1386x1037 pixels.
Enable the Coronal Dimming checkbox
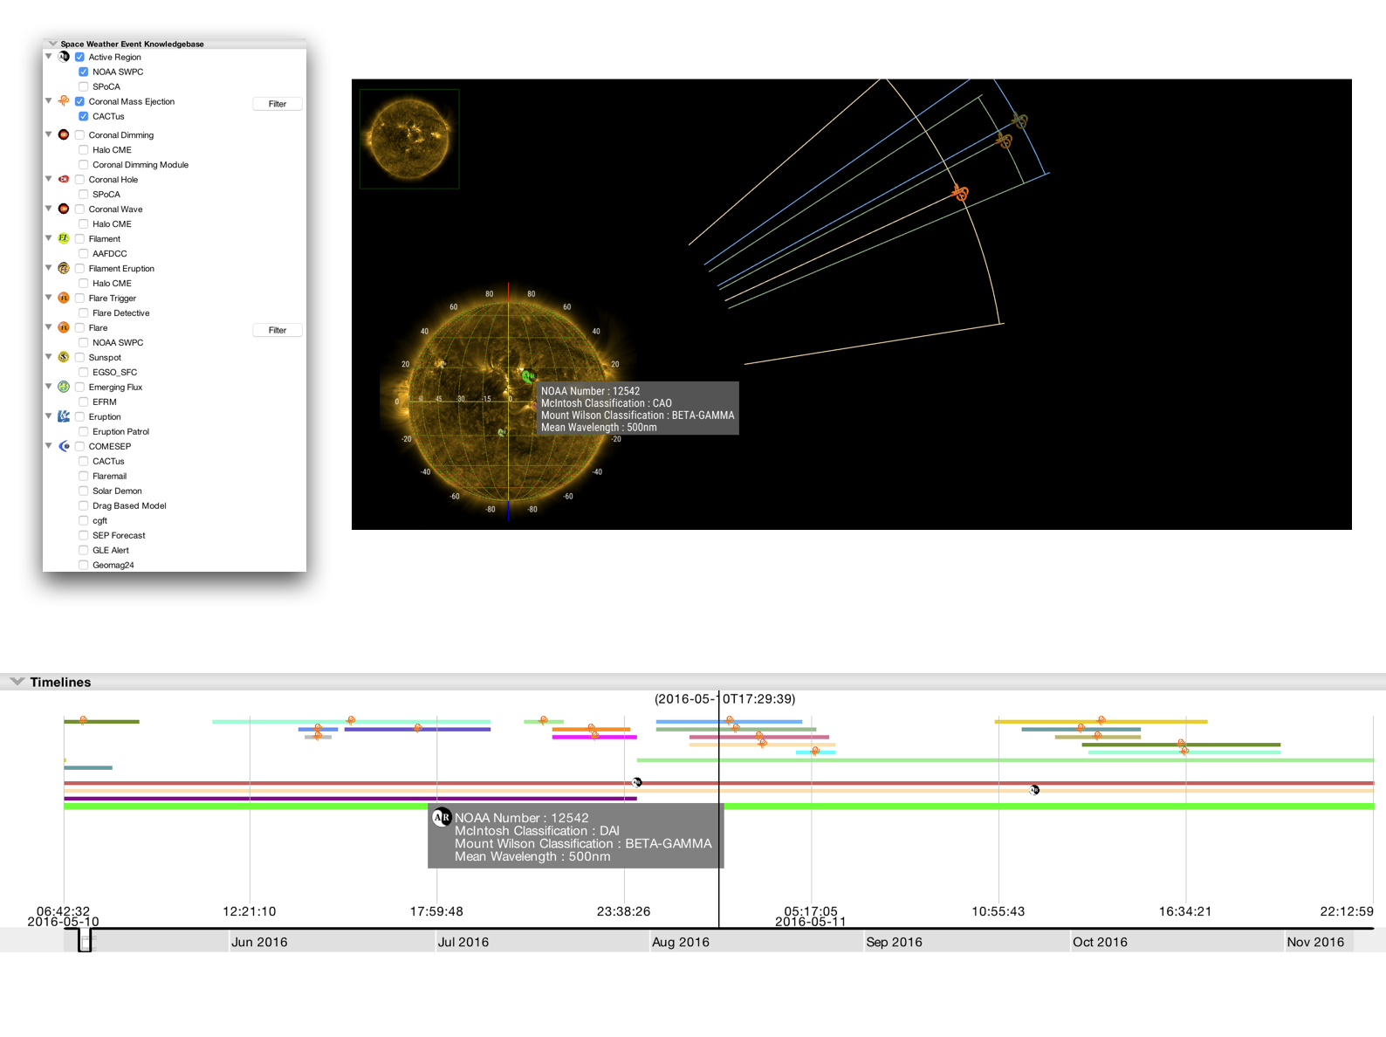[79, 134]
